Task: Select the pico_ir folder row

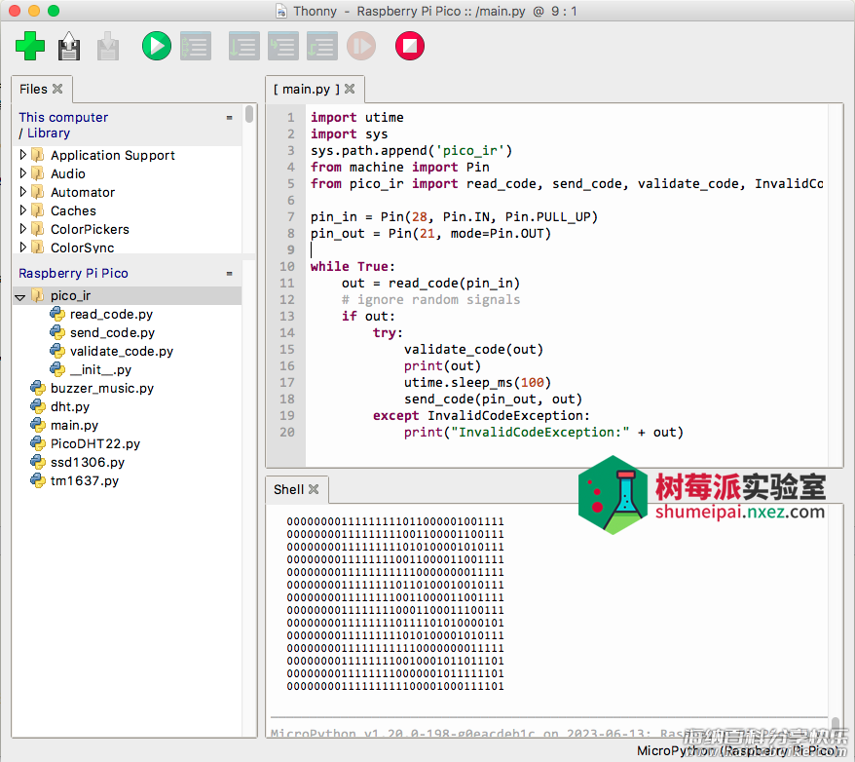Action: click(x=127, y=295)
